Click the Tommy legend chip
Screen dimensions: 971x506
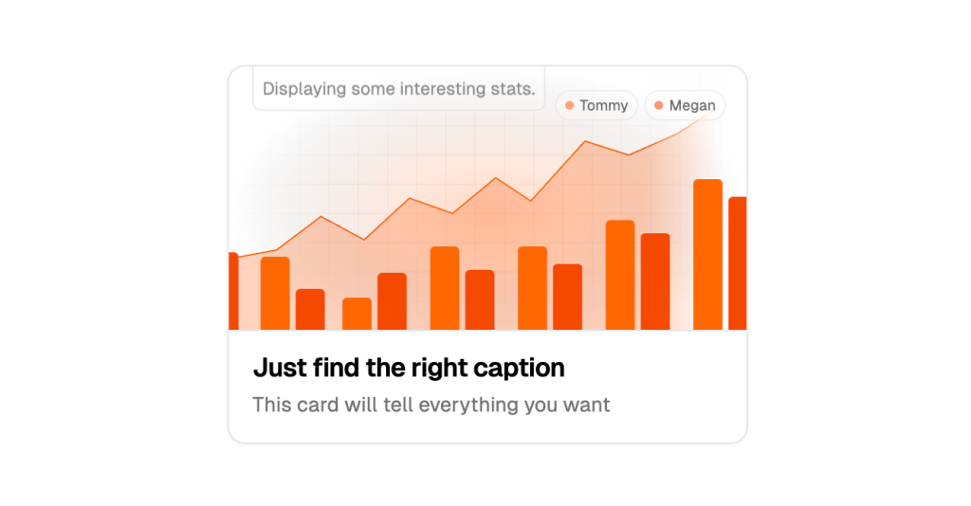tap(596, 105)
